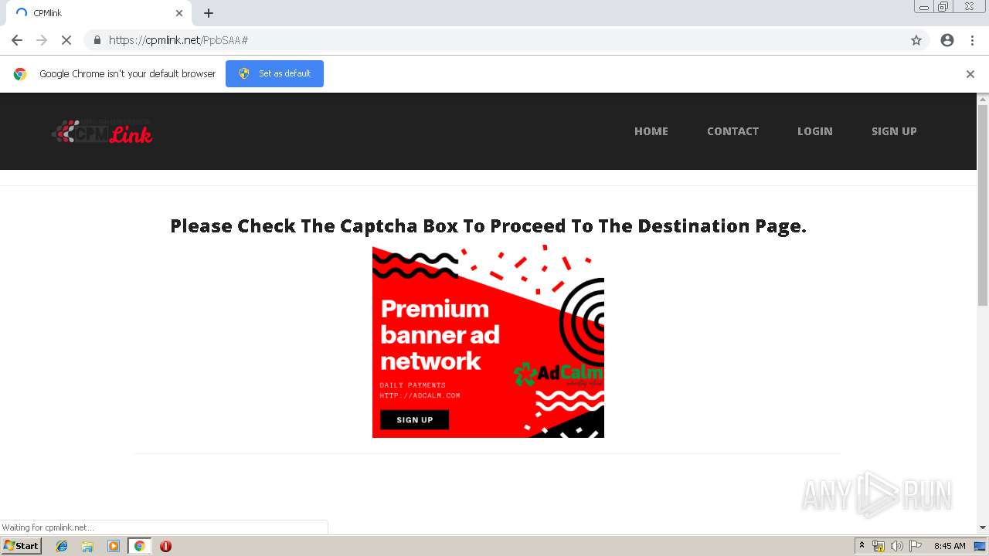Show hidden tray icons arrow
This screenshot has height=556, width=989.
pos(862,546)
